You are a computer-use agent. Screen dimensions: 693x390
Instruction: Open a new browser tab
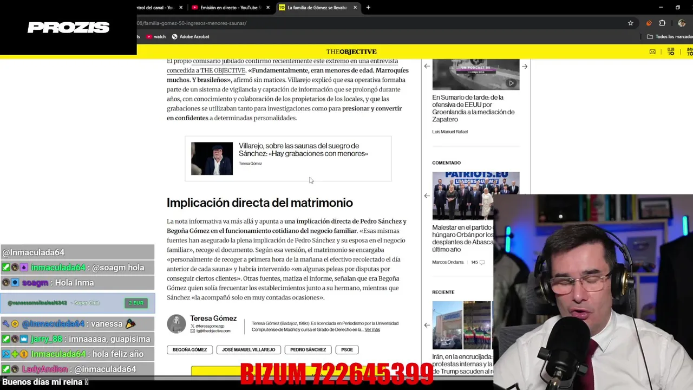tap(368, 8)
